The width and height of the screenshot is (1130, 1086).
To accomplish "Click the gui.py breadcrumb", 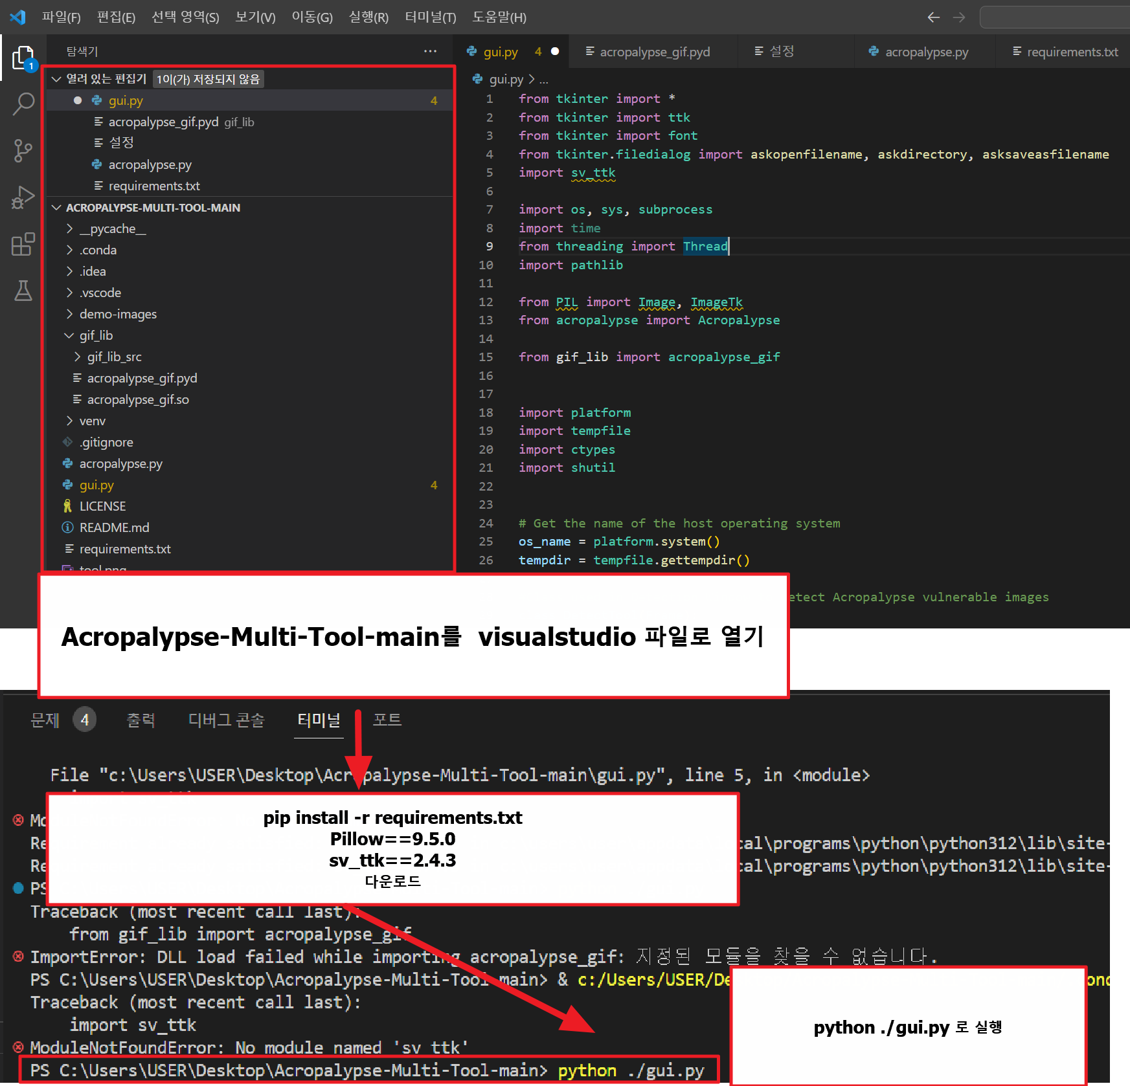I will pyautogui.click(x=506, y=79).
